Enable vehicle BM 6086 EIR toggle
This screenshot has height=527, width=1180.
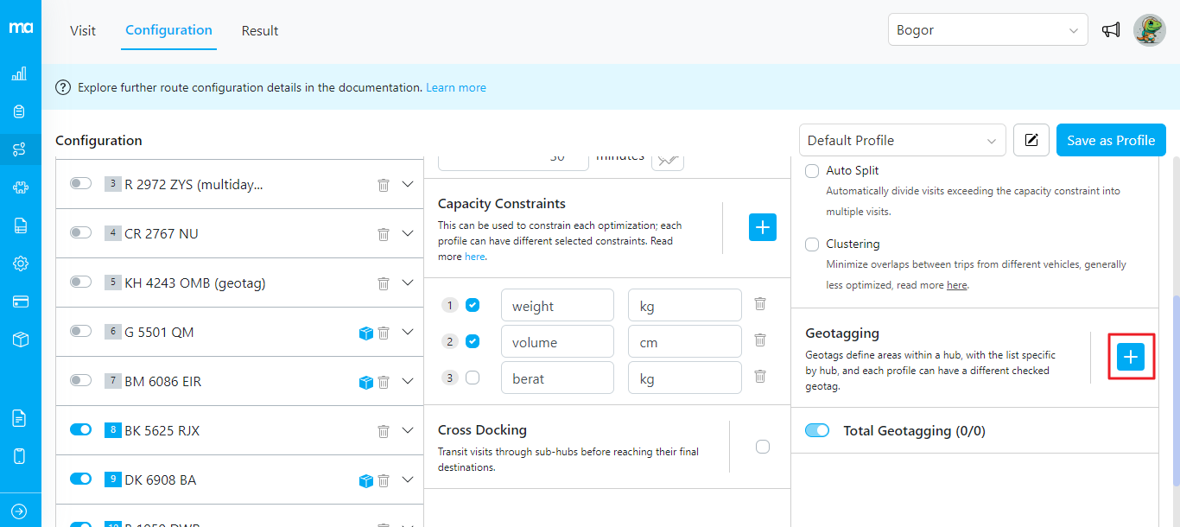click(x=80, y=381)
